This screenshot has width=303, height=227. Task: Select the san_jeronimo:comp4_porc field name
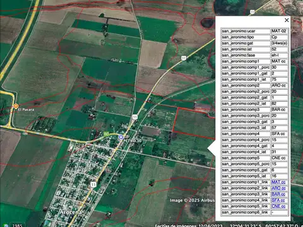point(246,140)
